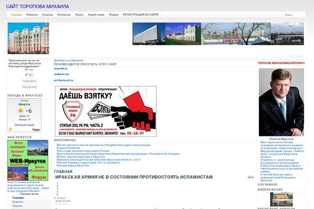
Task: Open "Выборы в Законодательное собрание" link
Action: [x=98, y=160]
